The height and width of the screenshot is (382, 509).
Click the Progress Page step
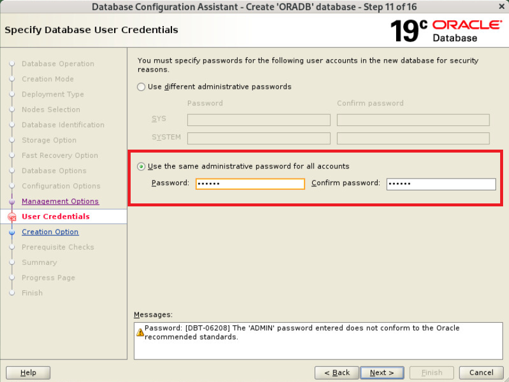pyautogui.click(x=48, y=278)
